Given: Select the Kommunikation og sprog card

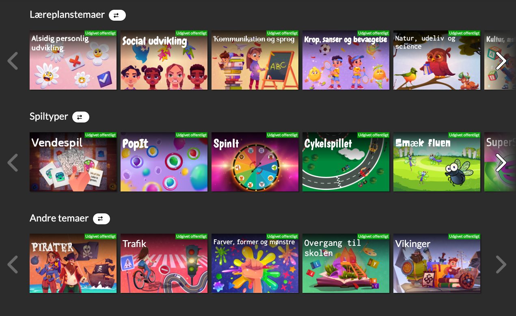Looking at the screenshot, I should click(255, 60).
